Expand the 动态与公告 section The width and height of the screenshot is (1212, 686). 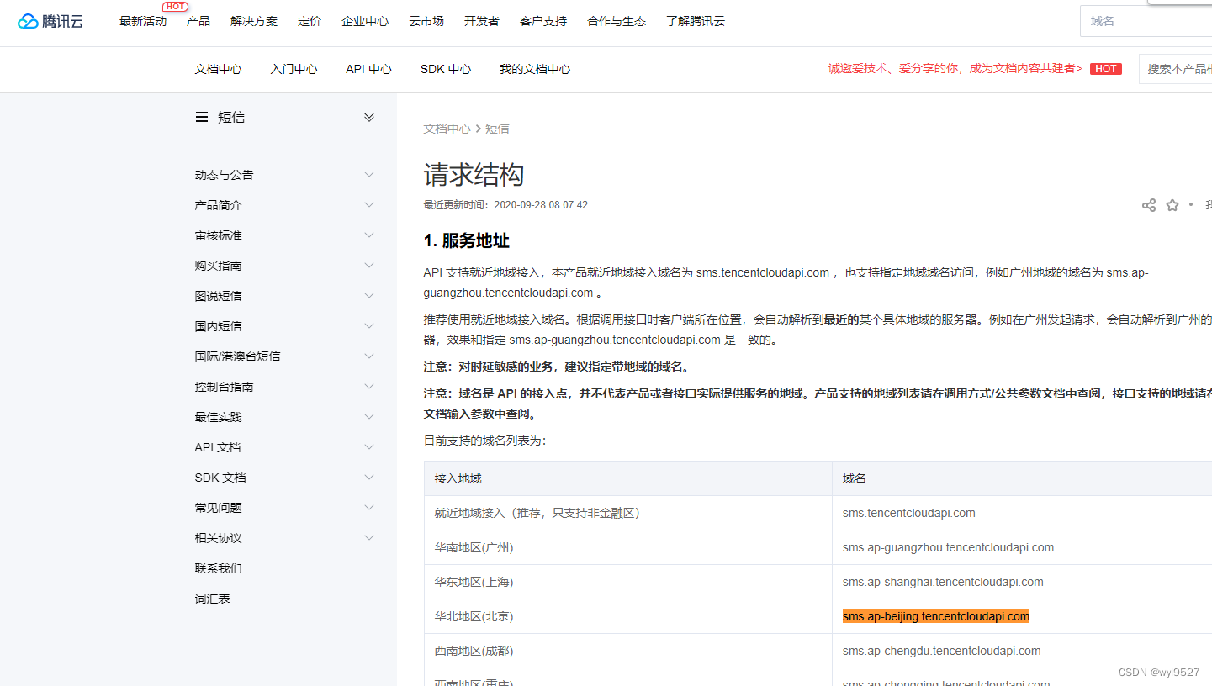369,175
